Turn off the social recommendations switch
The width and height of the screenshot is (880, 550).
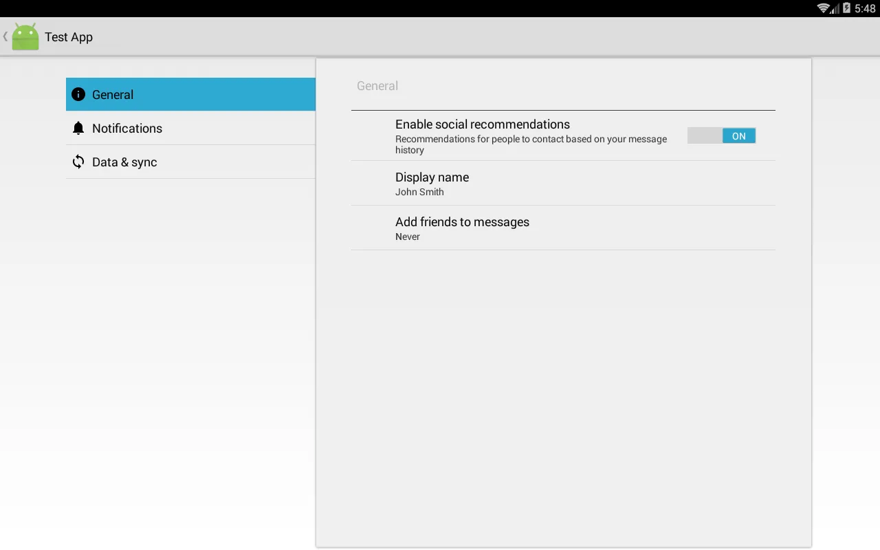coord(721,135)
